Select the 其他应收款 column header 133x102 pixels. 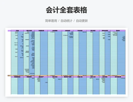105,31
